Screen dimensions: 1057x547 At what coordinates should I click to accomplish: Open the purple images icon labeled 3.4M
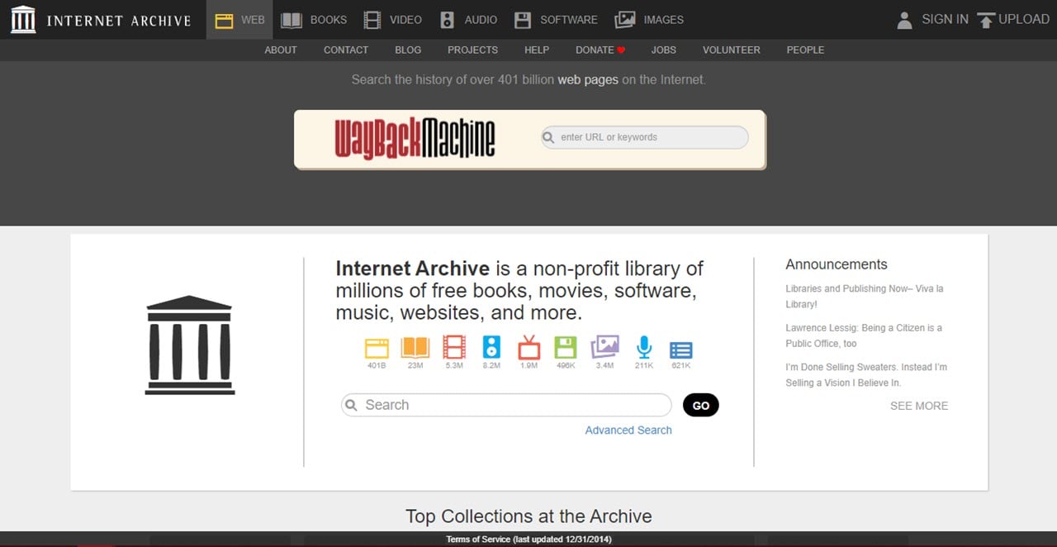pyautogui.click(x=605, y=347)
